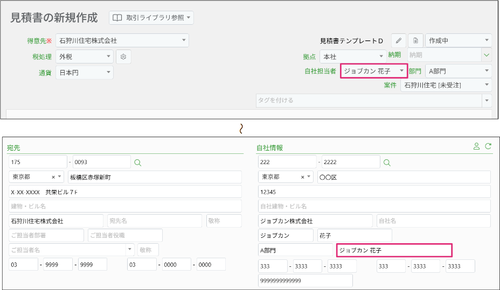Open 自社情報 prefecture dropdown 東京都
The width and height of the screenshot is (500, 290).
tap(286, 176)
